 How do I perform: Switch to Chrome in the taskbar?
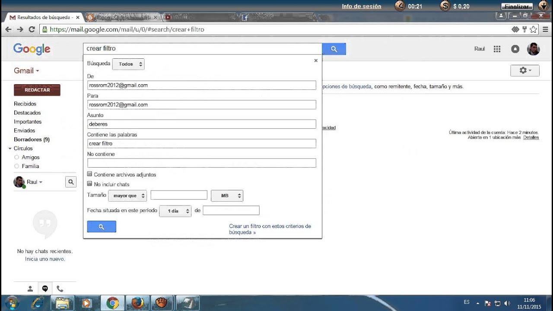tap(113, 303)
